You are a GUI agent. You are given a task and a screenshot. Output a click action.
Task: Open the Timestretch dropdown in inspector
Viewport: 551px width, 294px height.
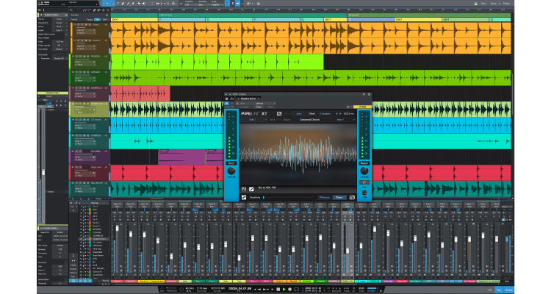coord(60,23)
